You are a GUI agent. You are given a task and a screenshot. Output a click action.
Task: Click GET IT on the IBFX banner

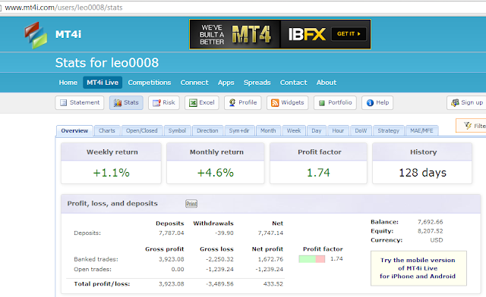click(x=349, y=34)
